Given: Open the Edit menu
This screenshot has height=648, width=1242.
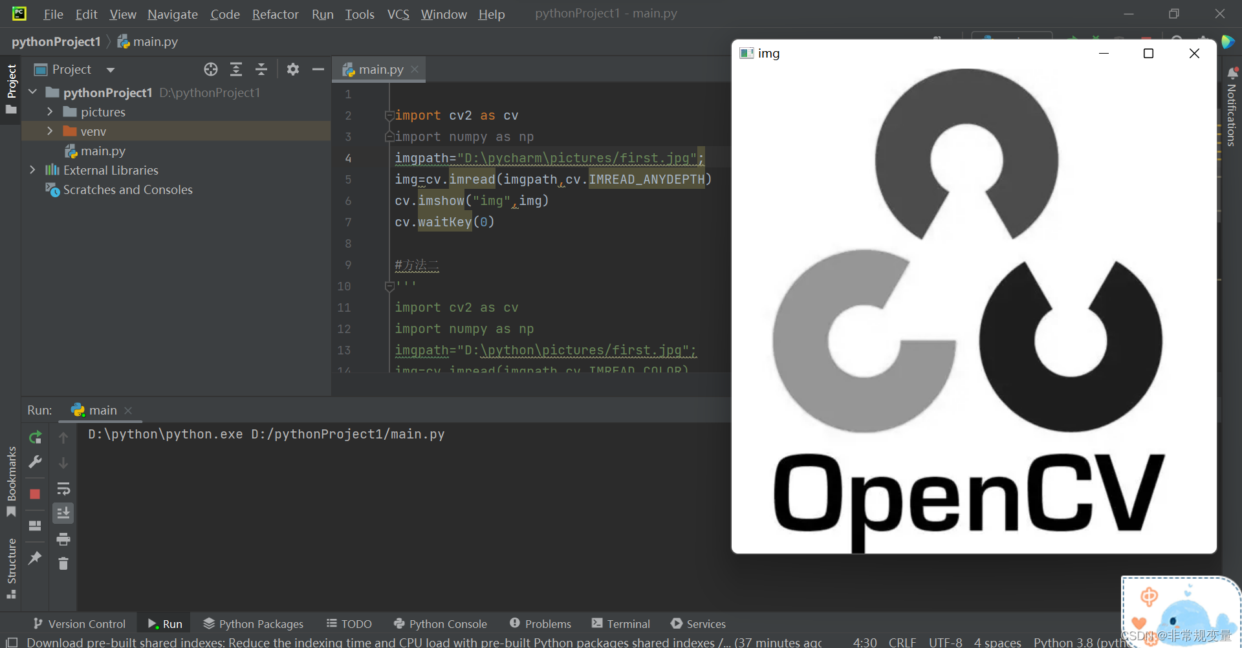Looking at the screenshot, I should (x=86, y=14).
